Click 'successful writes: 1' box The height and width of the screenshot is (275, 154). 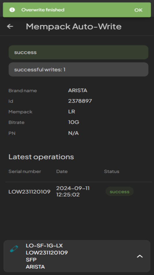(x=78, y=69)
